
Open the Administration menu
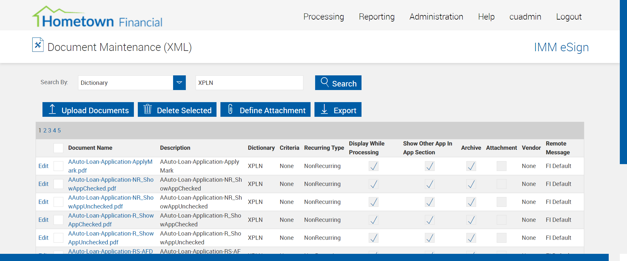436,17
